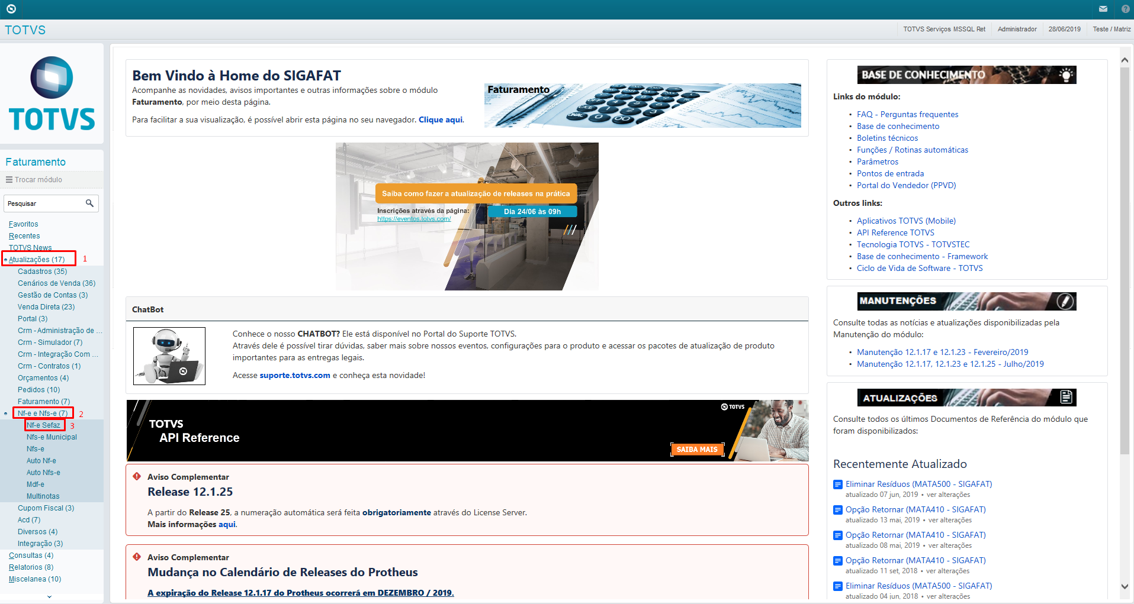Click the hamburger icon beside Trocar módulo

pyautogui.click(x=9, y=179)
